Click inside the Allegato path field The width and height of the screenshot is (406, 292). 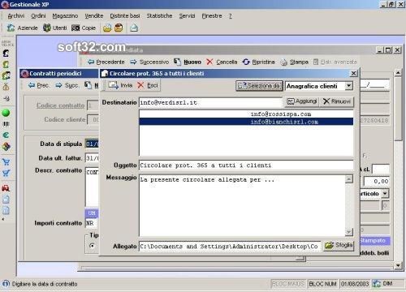click(x=230, y=247)
